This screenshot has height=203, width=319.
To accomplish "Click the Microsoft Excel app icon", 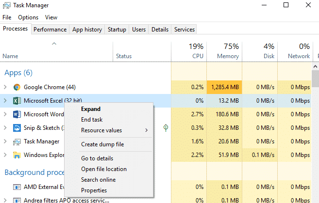I will pyautogui.click(x=17, y=101).
